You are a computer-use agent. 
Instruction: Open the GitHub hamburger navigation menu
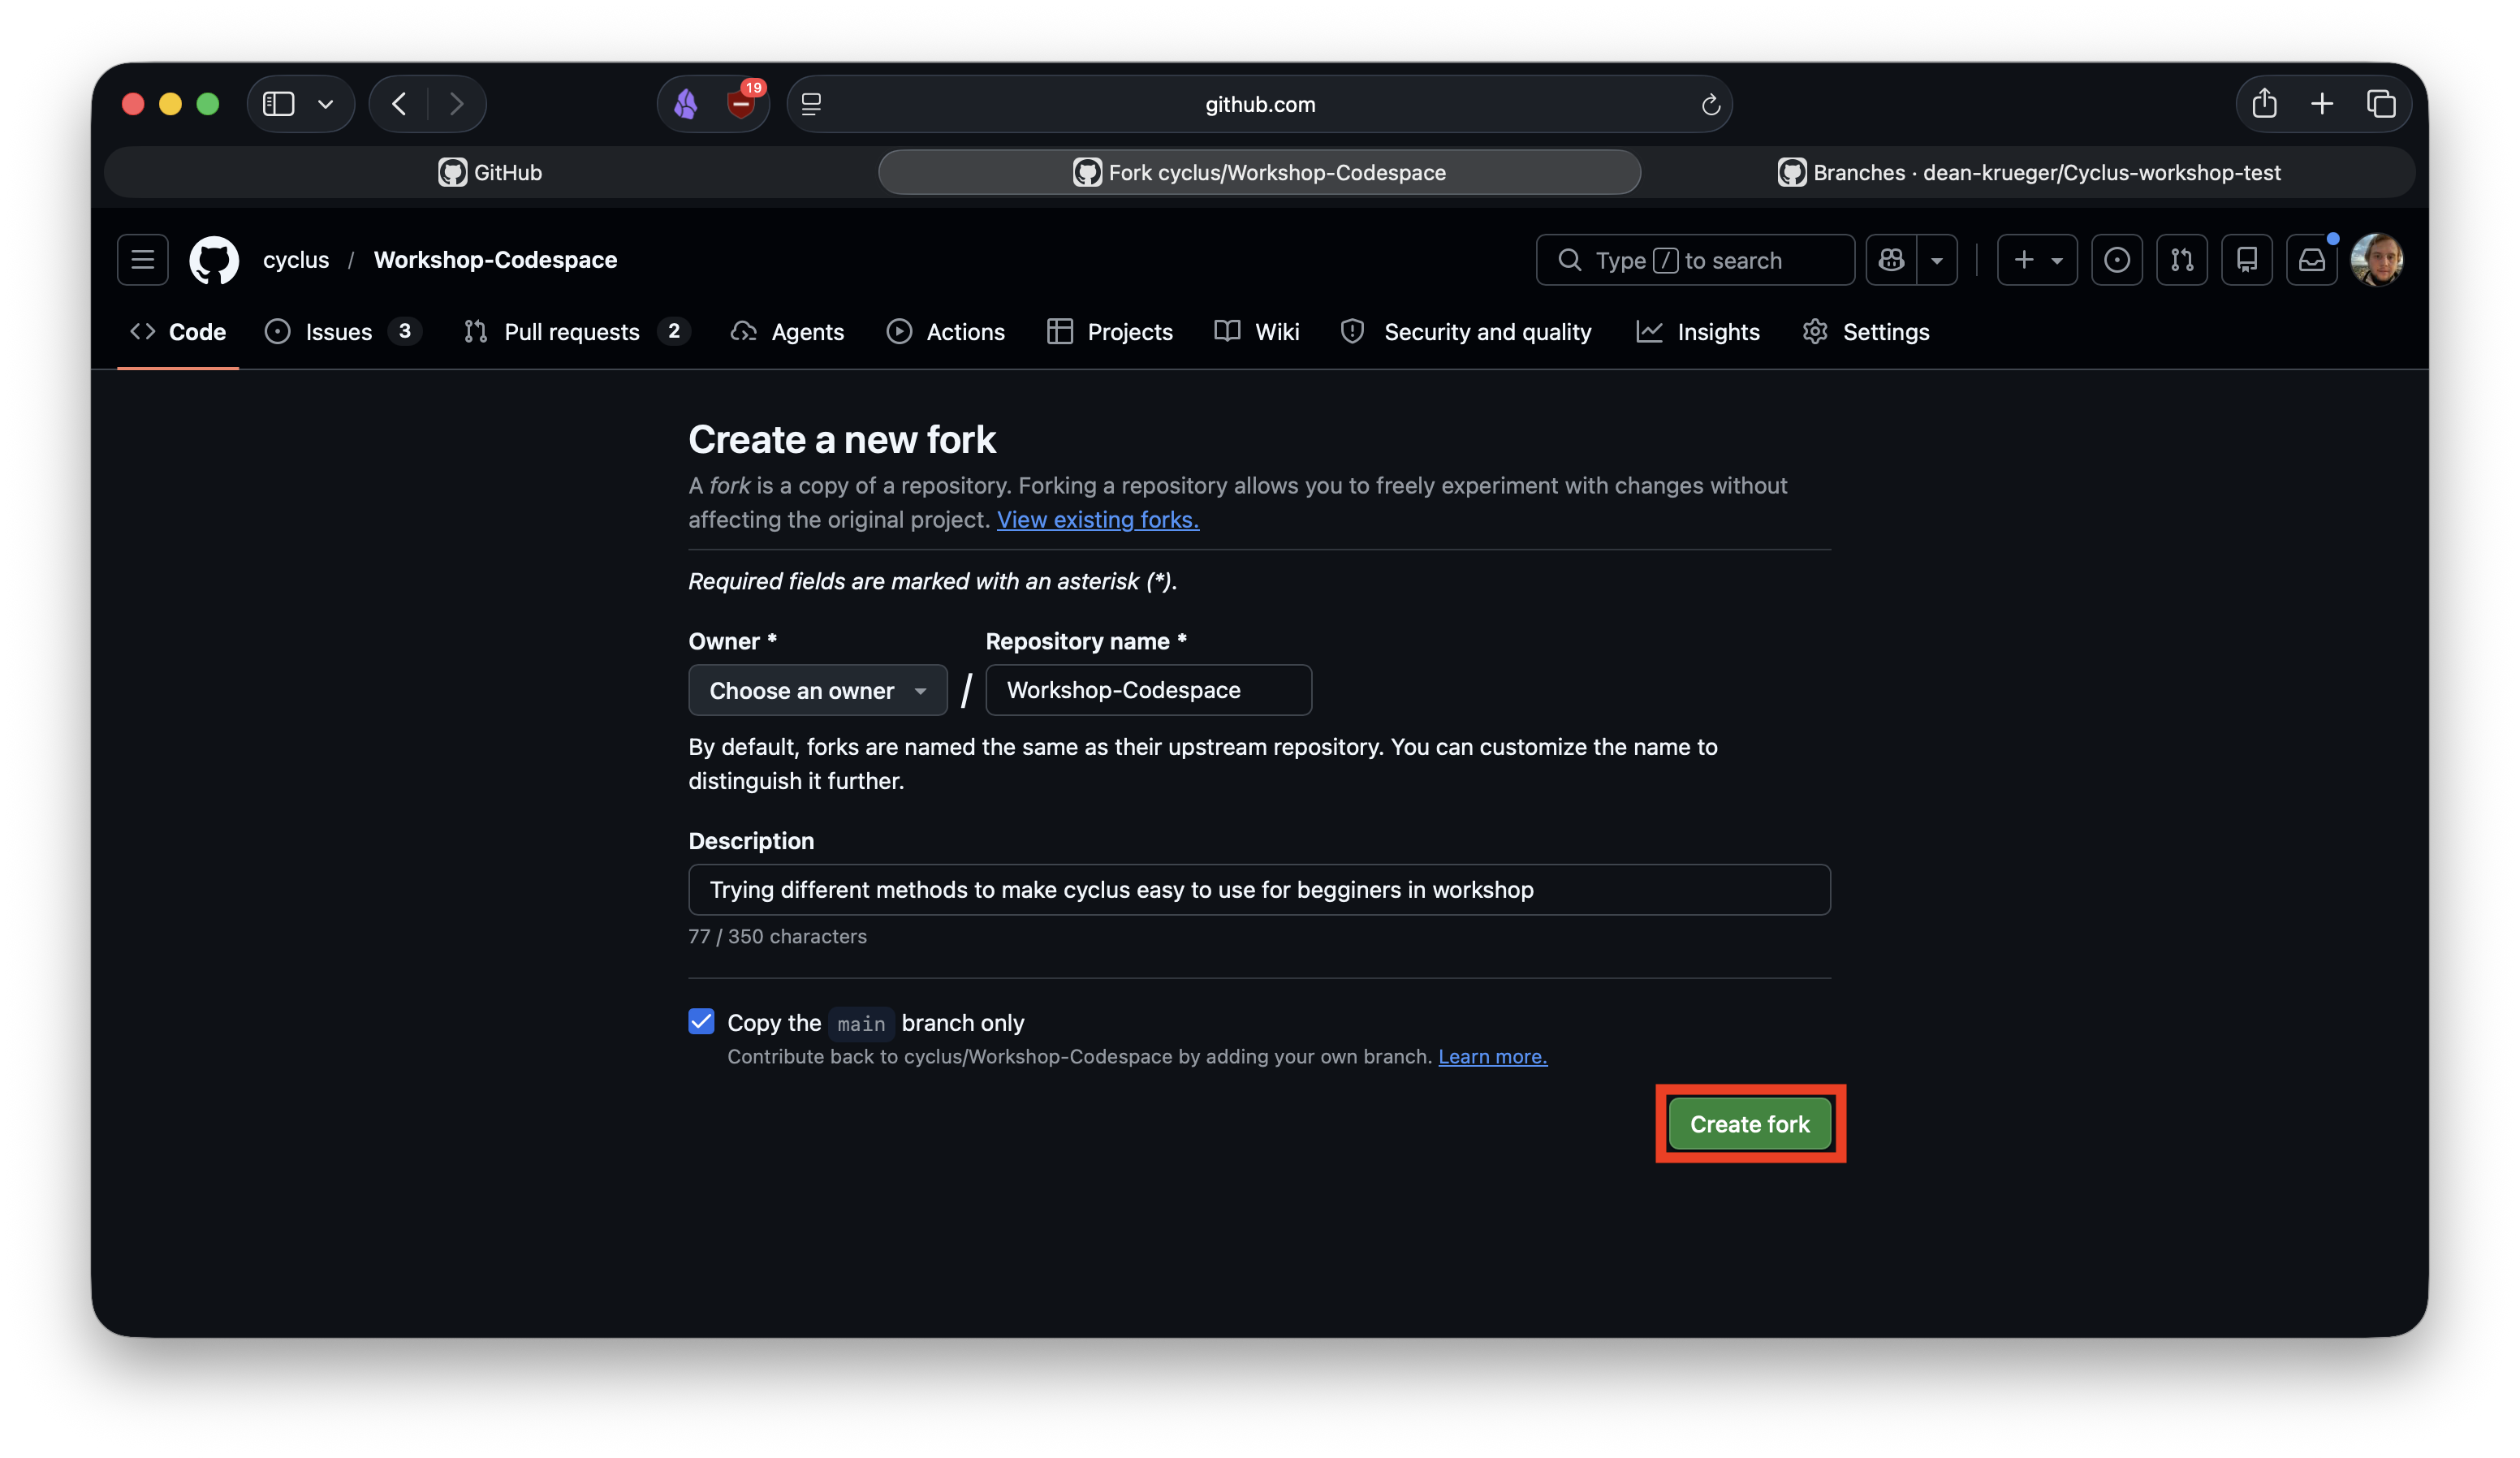coord(142,260)
